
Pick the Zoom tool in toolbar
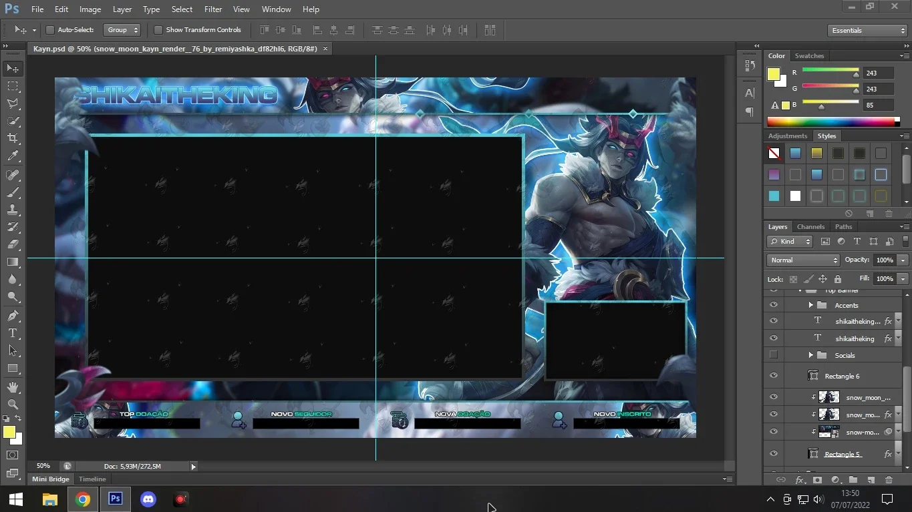pyautogui.click(x=13, y=404)
